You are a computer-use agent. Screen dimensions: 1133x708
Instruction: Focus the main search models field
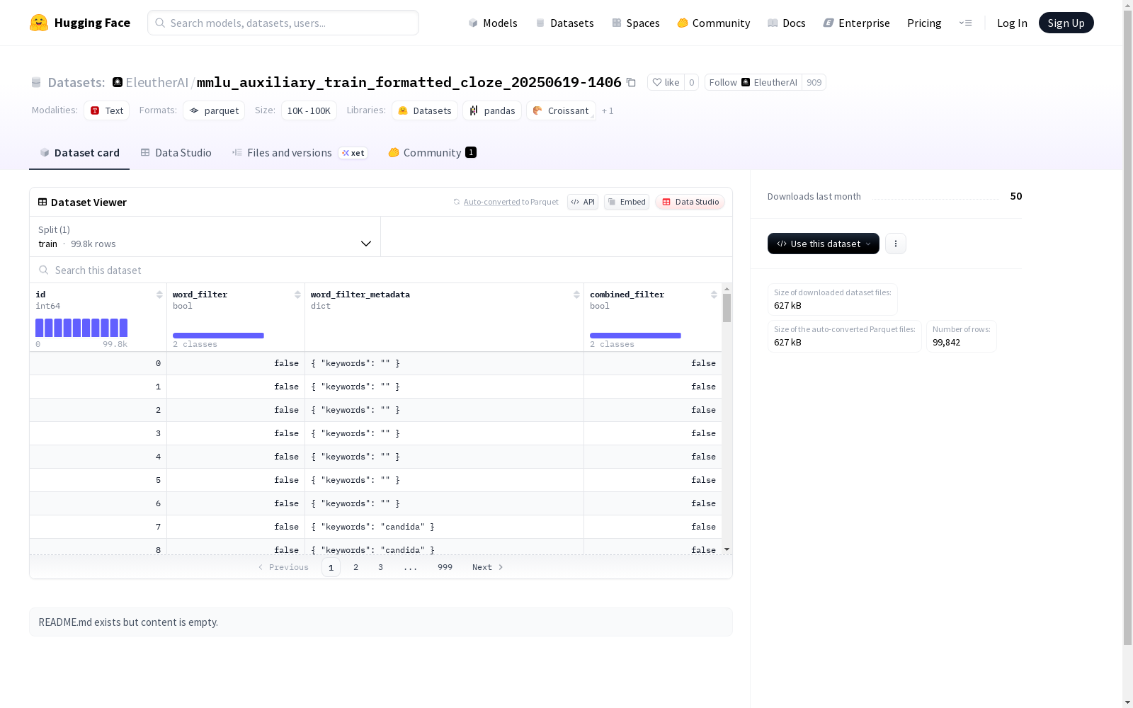coord(283,23)
